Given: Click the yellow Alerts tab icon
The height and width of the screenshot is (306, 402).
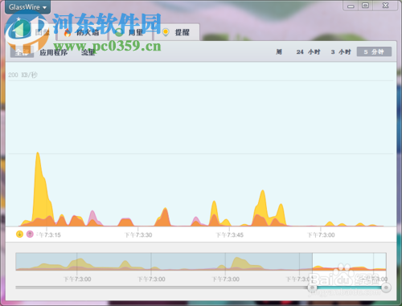Looking at the screenshot, I should coord(166,33).
